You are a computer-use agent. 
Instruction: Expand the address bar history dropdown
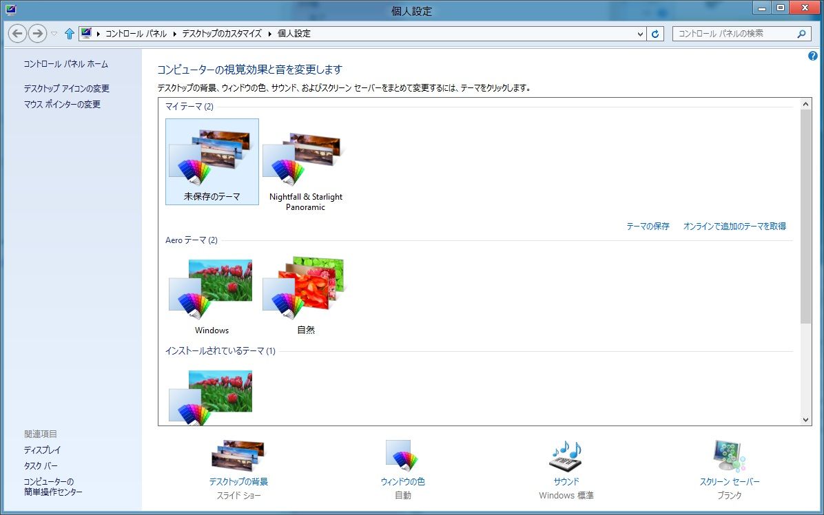click(x=640, y=34)
